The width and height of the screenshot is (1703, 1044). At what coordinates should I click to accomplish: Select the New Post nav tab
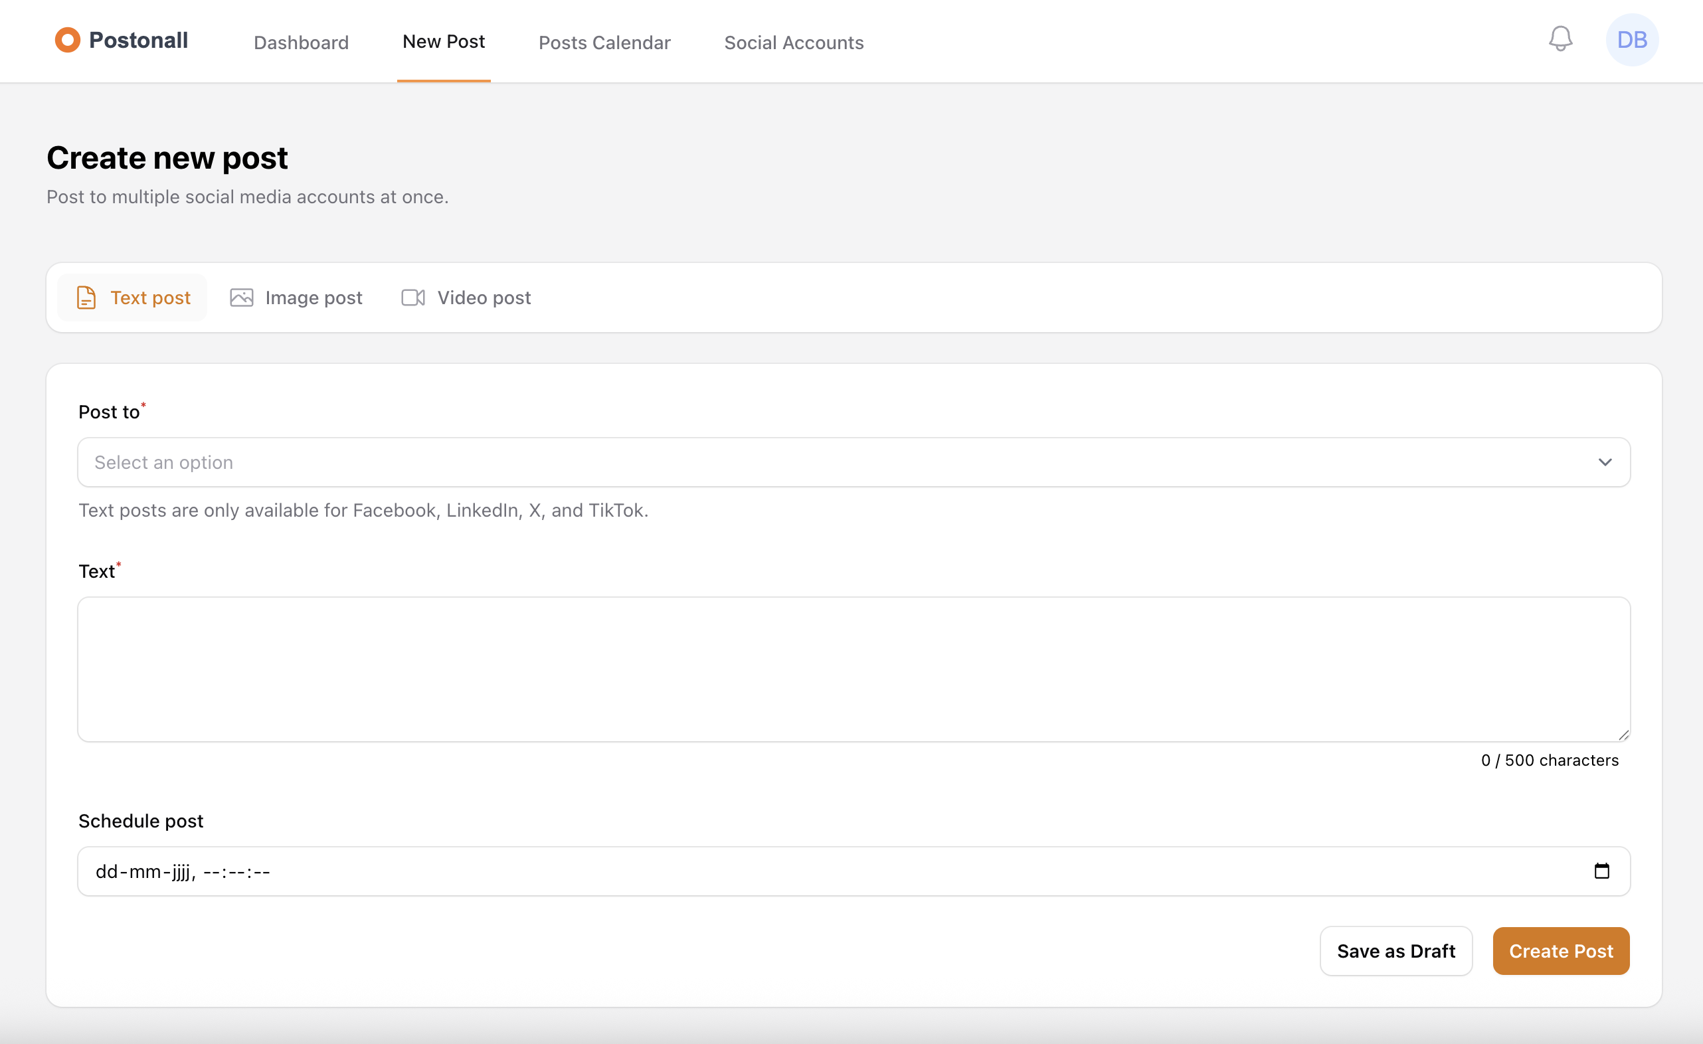(444, 41)
